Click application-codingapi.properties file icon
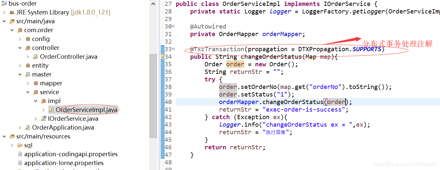Screen dimensions: 440x170 20,154
